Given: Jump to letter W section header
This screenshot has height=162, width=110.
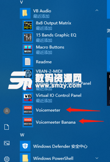Looking at the screenshot, I should [22, 135].
